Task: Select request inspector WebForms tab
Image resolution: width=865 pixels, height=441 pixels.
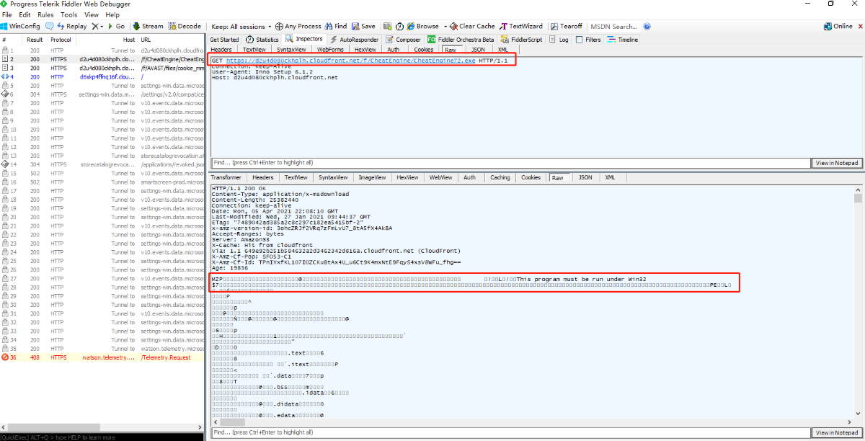Action: [331, 50]
